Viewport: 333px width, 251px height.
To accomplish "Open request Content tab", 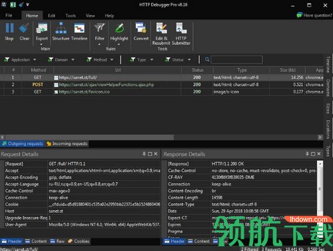I will [x=36, y=241].
